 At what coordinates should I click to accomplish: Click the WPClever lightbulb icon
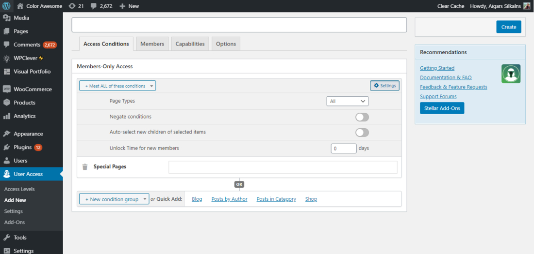coord(6,58)
